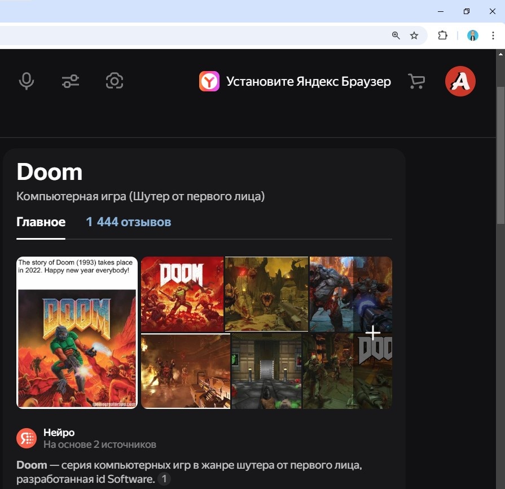
Task: Open the classic Doom door screenshot thumbnail
Action: coord(266,371)
